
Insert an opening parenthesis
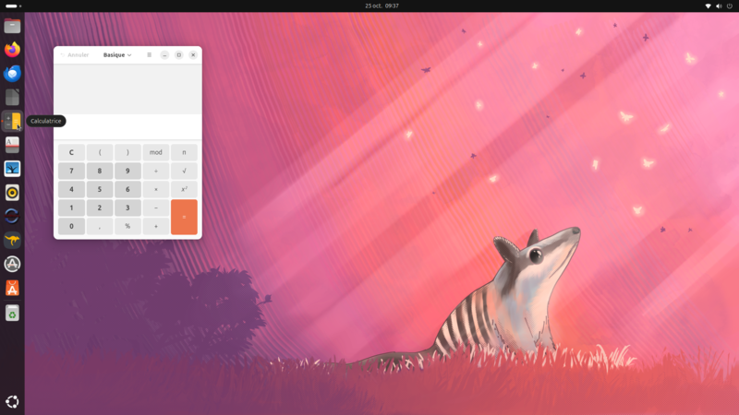click(100, 152)
